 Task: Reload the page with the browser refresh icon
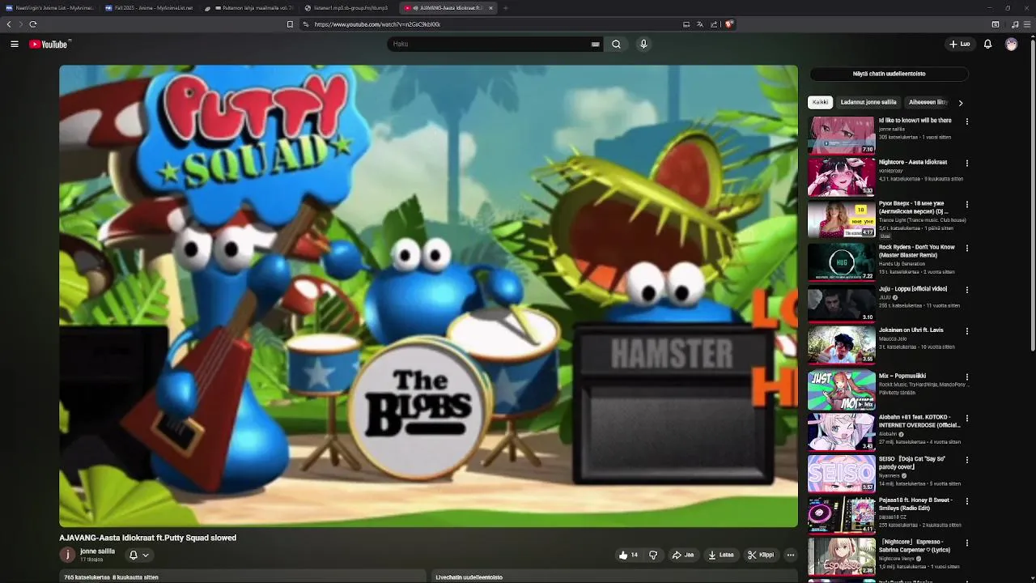tap(32, 24)
